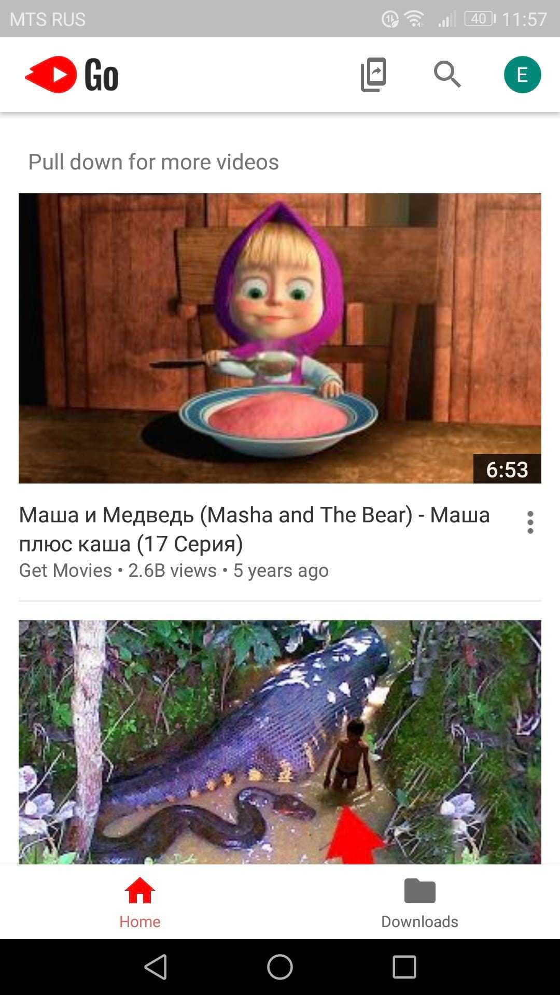This screenshot has height=995, width=560.
Task: Click the Downloads folder icon
Action: [x=420, y=891]
